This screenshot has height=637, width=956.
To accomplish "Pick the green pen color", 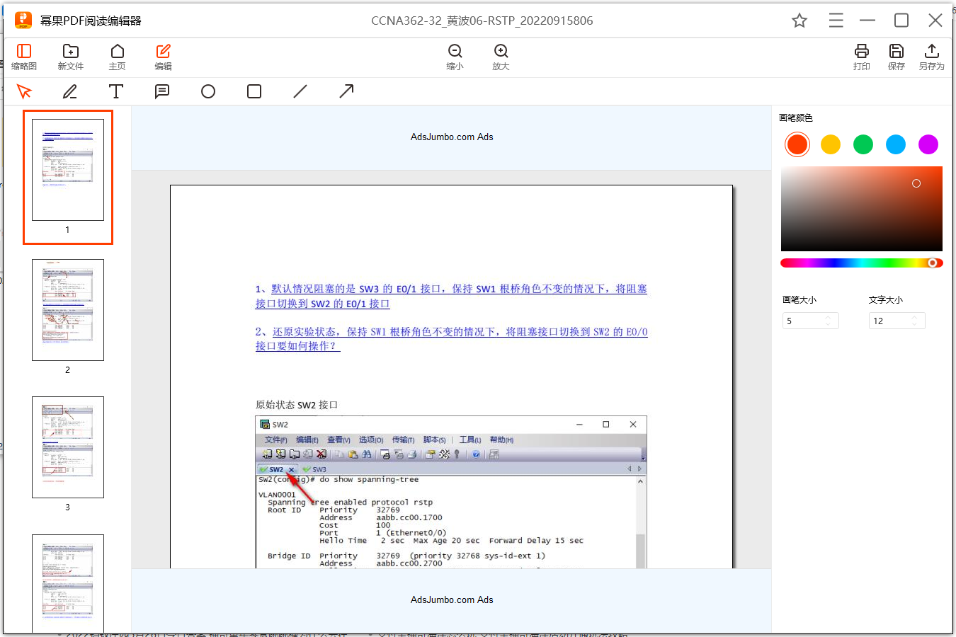I will point(863,144).
